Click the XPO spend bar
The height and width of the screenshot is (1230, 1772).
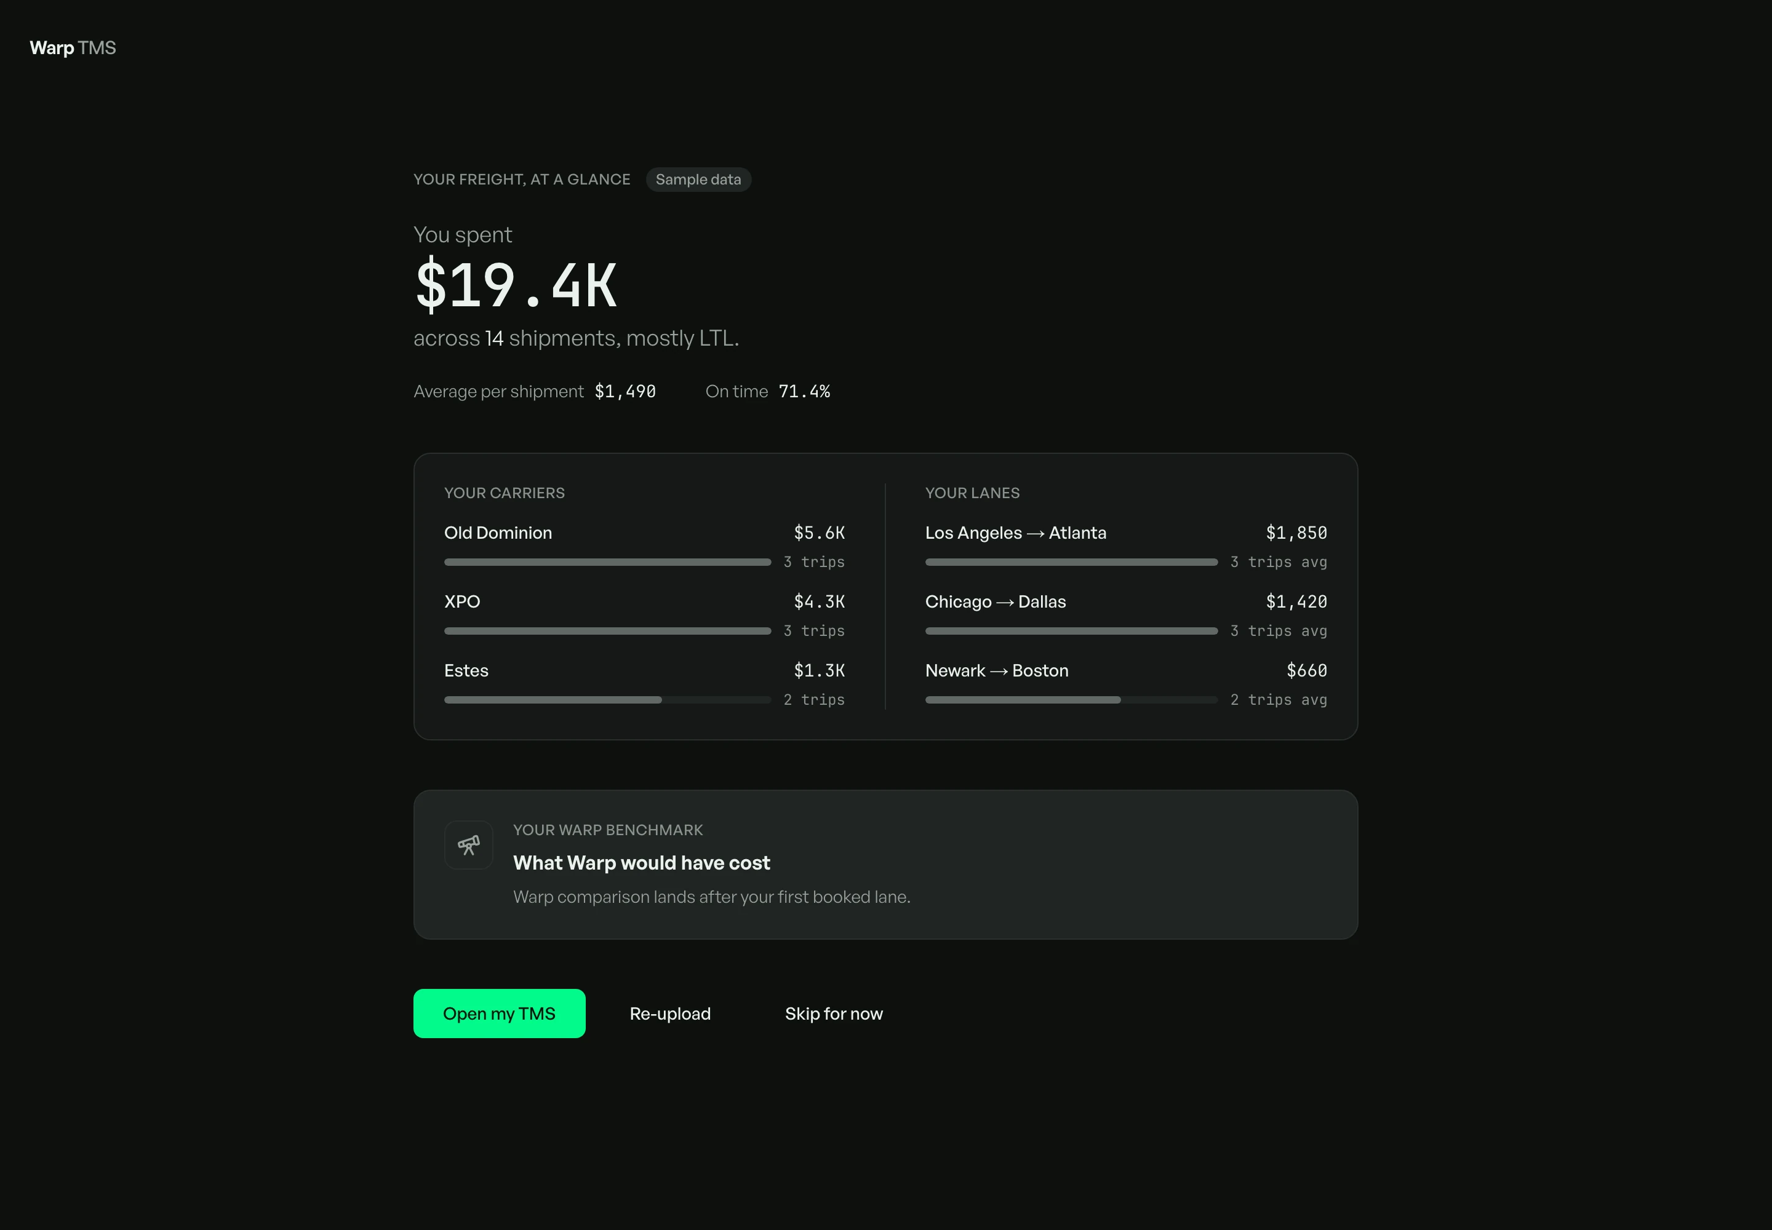coord(608,630)
